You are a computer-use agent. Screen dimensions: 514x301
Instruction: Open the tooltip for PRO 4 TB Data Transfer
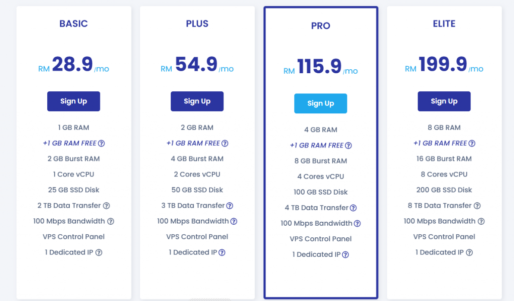(x=353, y=208)
